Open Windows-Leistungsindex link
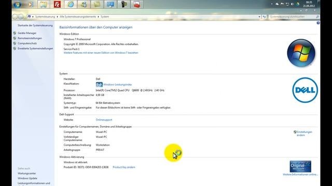The height and width of the screenshot is (186, 332). click(x=118, y=85)
